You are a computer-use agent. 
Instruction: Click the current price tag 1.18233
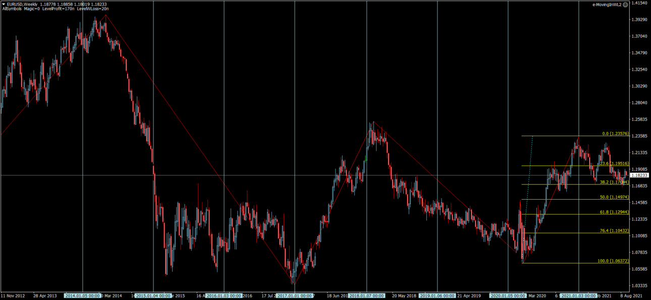639,175
